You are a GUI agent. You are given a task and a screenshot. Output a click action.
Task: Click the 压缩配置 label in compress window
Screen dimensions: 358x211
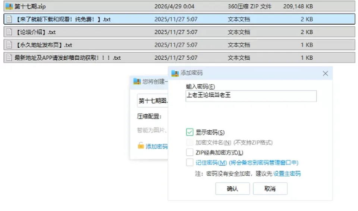(x=149, y=117)
